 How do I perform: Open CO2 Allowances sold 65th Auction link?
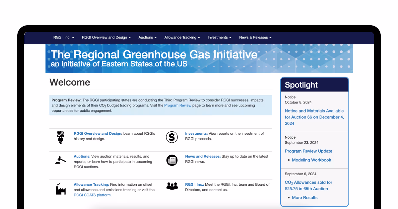308,185
